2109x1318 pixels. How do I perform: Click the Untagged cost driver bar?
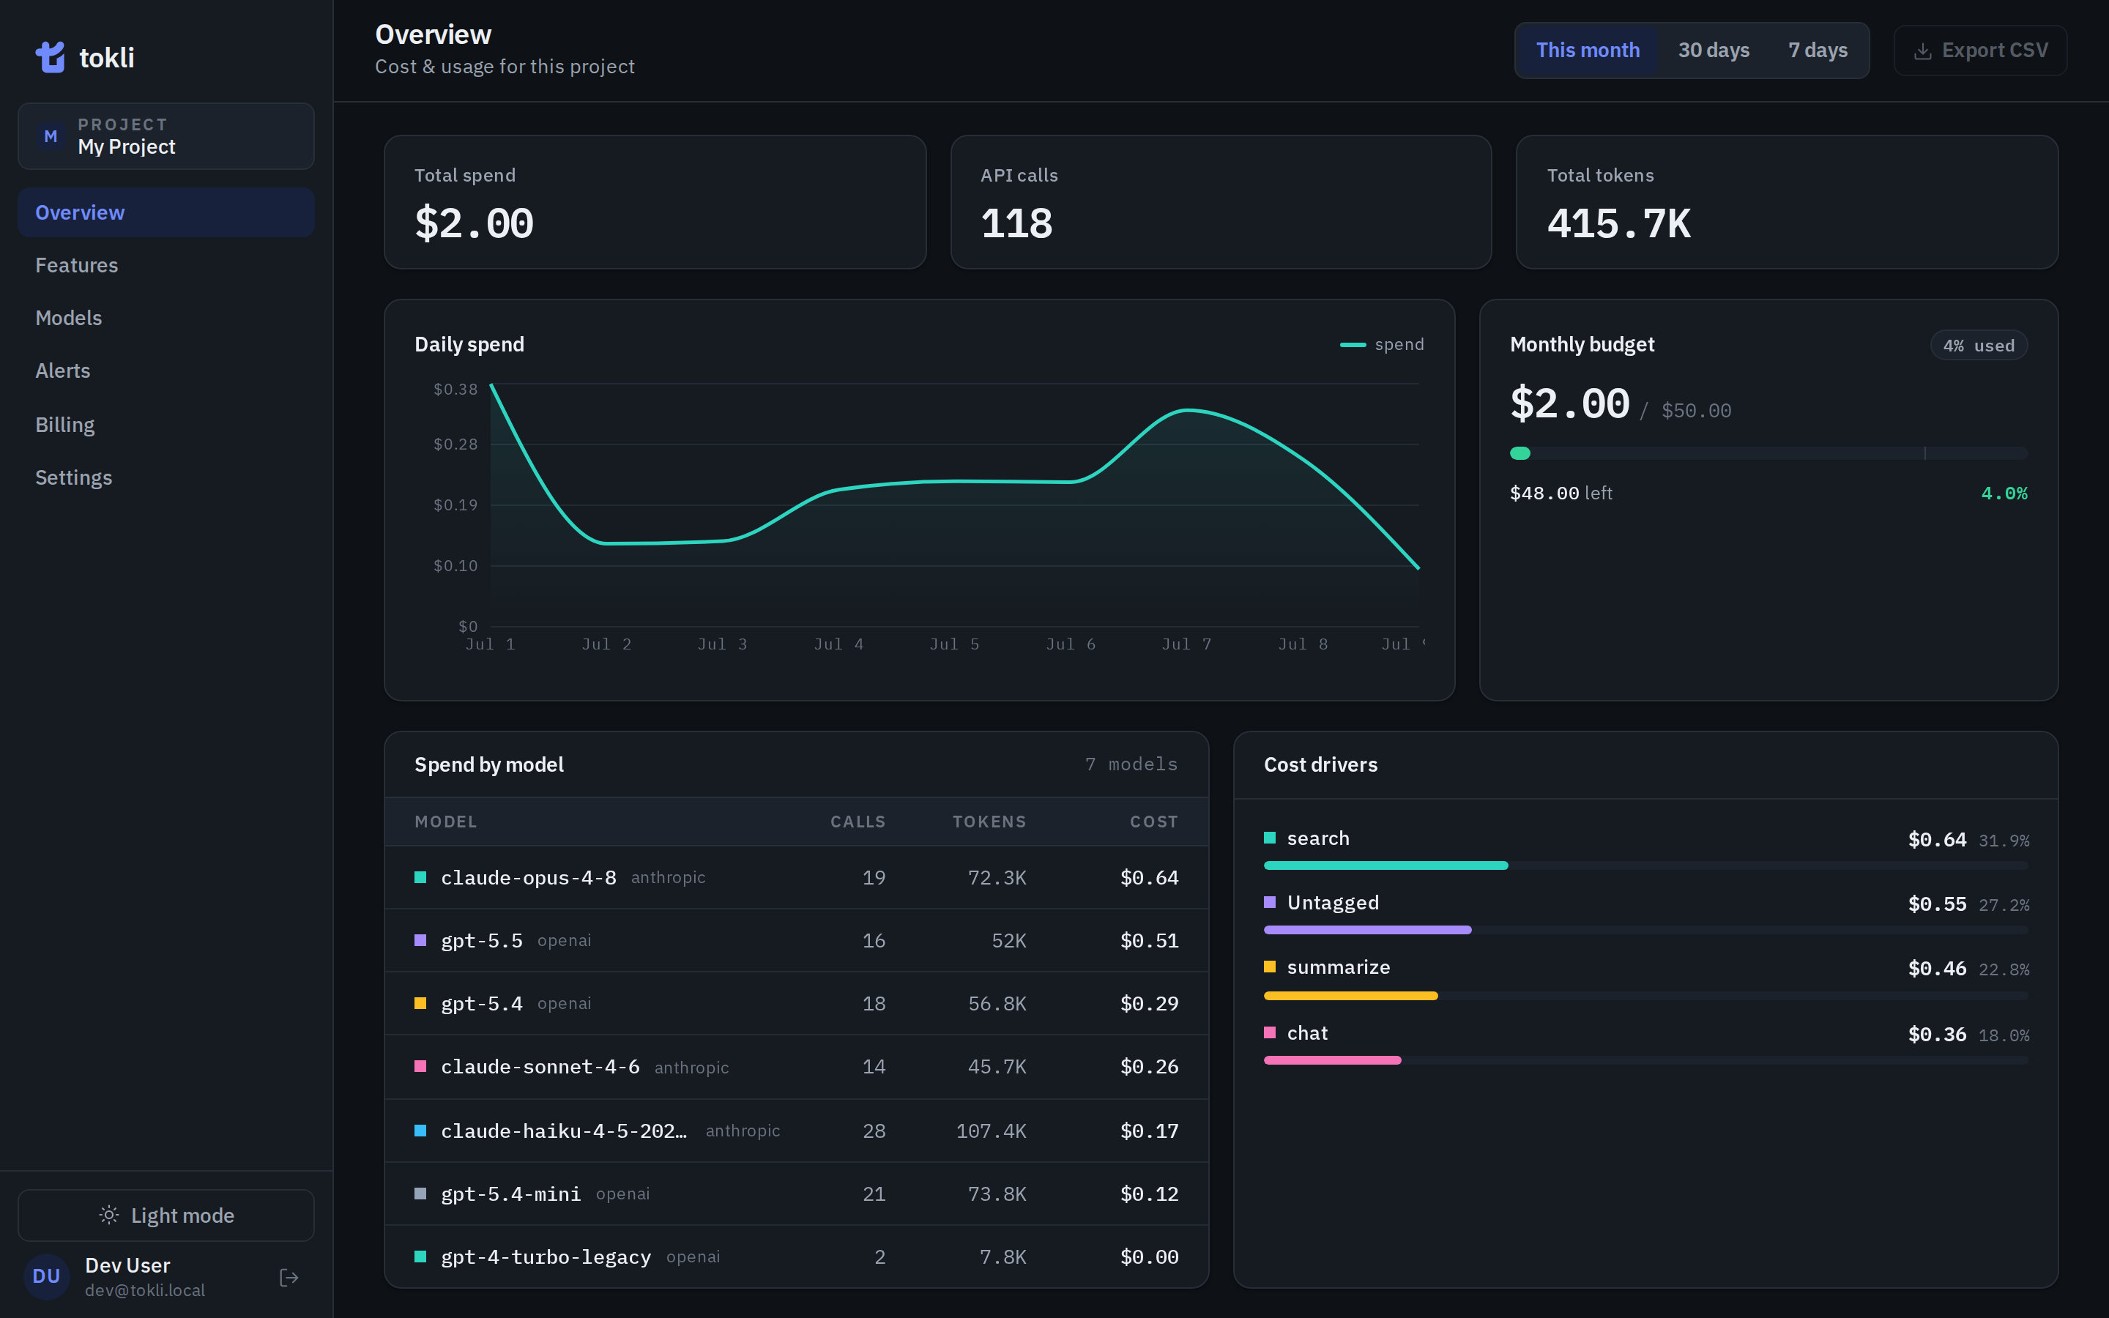click(1645, 930)
